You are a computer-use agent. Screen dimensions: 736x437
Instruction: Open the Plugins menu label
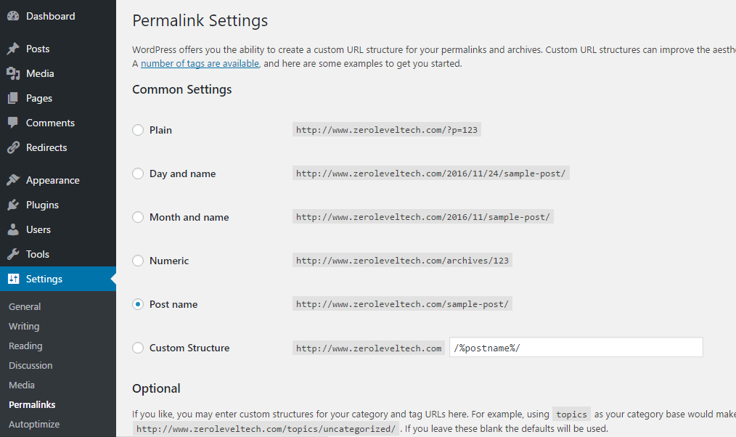[x=42, y=205]
